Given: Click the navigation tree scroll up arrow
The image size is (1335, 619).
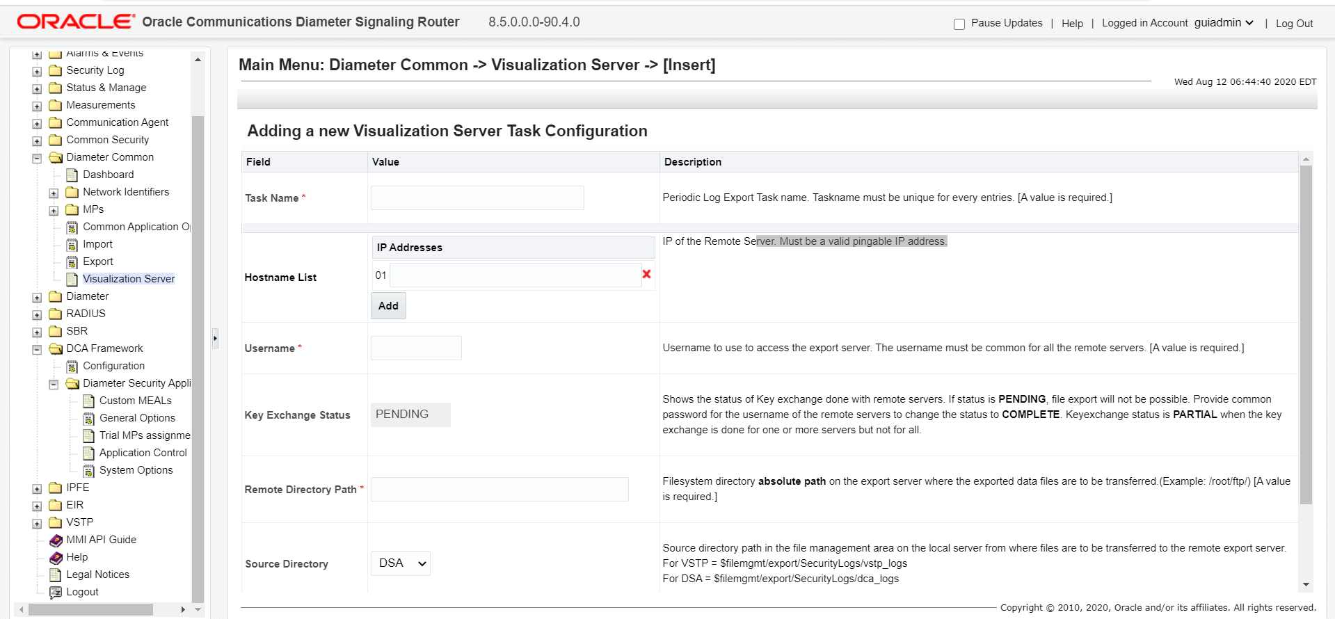Looking at the screenshot, I should click(198, 60).
